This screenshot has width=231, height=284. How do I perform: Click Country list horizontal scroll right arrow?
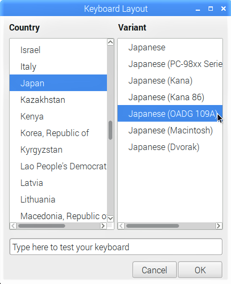click(x=103, y=226)
